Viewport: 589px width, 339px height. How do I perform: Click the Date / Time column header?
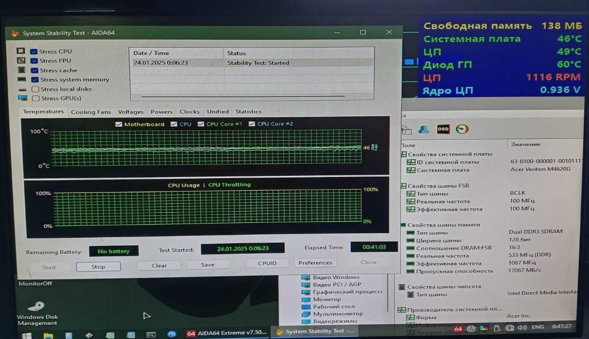[177, 53]
